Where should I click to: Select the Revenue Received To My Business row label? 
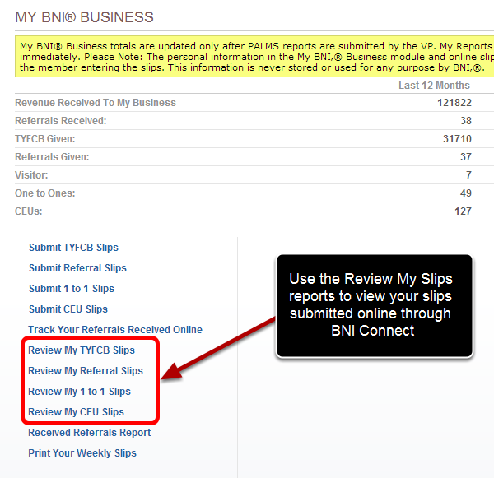(96, 103)
